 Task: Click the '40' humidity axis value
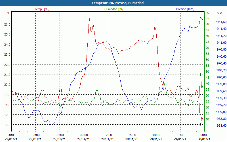coord(207,83)
